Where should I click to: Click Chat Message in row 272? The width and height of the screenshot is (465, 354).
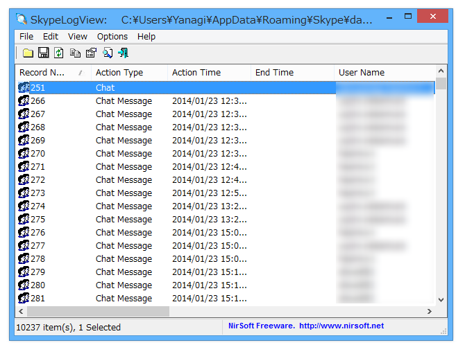pyautogui.click(x=124, y=179)
